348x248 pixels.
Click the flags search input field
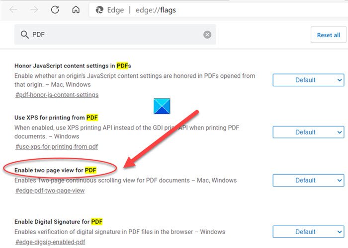115,35
